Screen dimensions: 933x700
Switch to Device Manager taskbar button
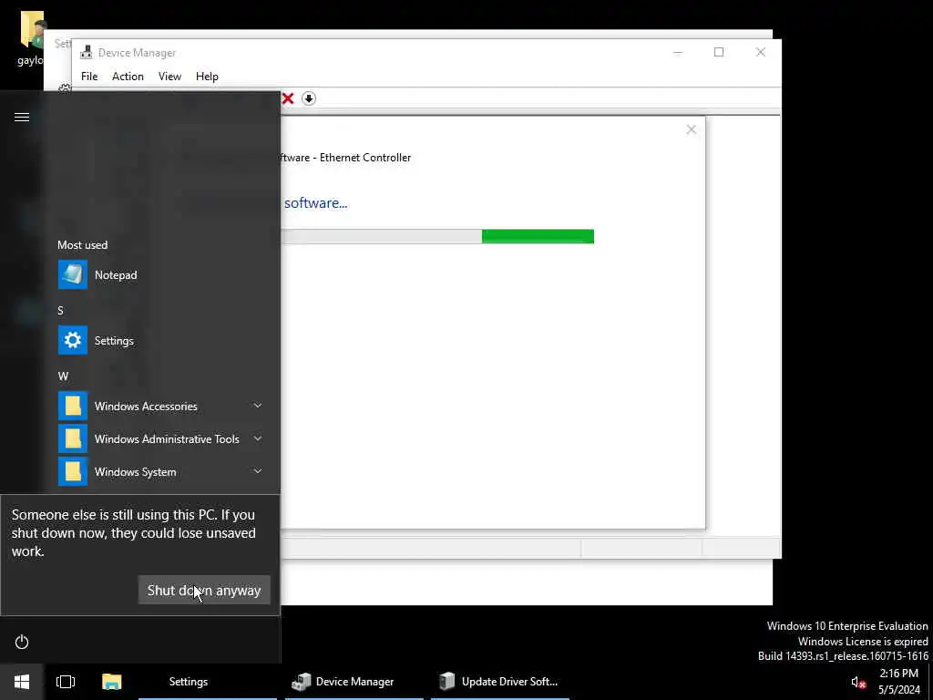pyautogui.click(x=354, y=682)
